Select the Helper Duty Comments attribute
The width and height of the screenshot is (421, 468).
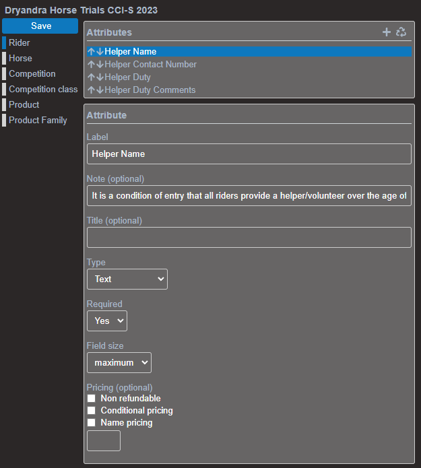click(150, 90)
